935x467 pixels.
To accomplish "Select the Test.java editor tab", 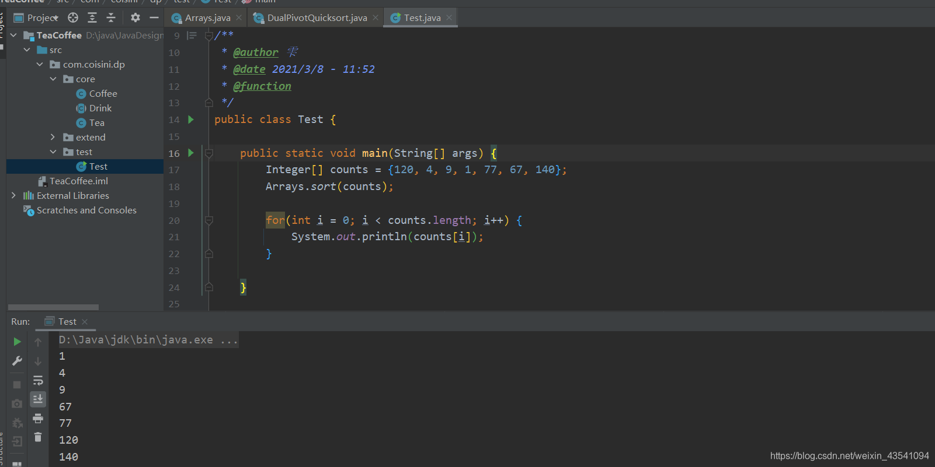I will click(x=422, y=18).
